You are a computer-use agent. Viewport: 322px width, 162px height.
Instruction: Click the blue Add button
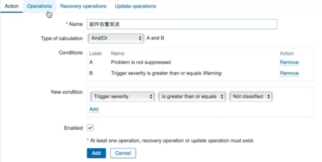click(x=96, y=153)
